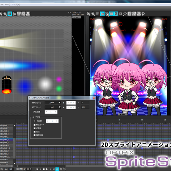Open Grid Size in layout window toolbar

pyautogui.click(x=130, y=14)
